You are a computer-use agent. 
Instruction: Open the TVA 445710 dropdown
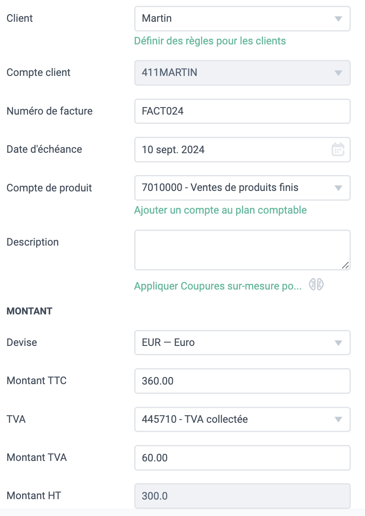(242, 419)
